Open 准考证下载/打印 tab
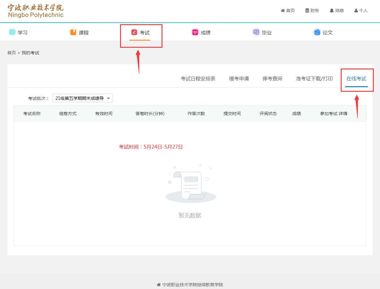 point(314,79)
